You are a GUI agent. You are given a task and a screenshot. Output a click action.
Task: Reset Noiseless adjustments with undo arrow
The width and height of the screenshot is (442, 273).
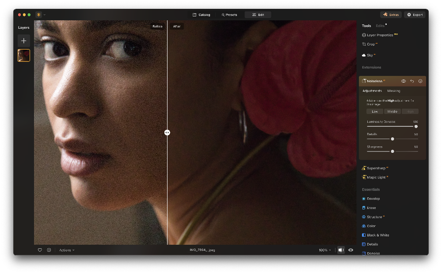coord(412,81)
